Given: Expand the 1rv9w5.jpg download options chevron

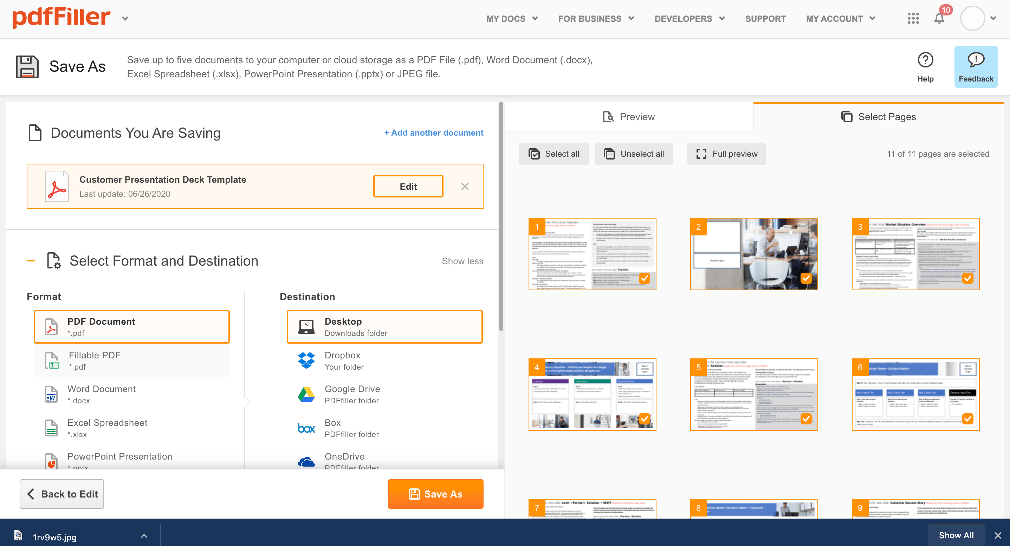Looking at the screenshot, I should point(144,536).
